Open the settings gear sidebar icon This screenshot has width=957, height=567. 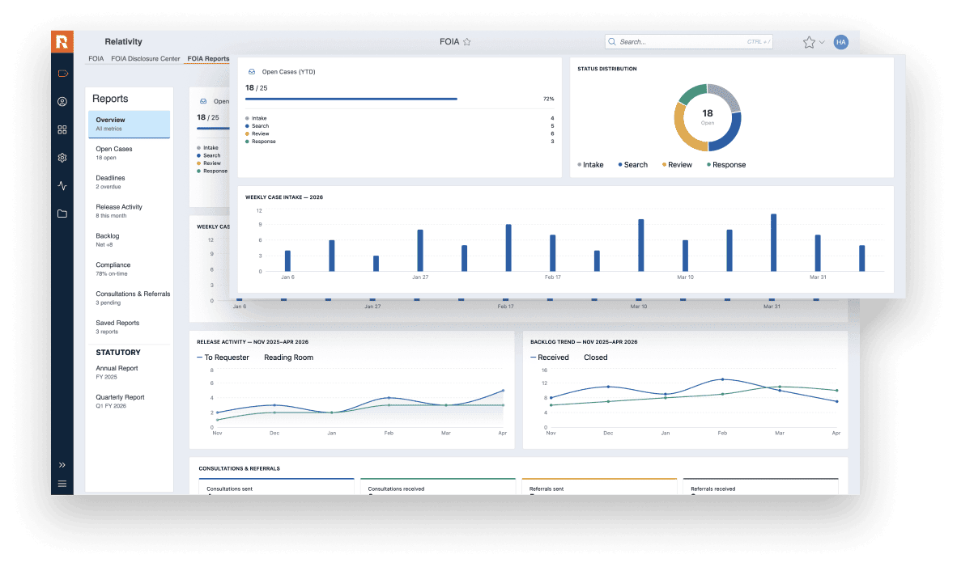point(62,158)
